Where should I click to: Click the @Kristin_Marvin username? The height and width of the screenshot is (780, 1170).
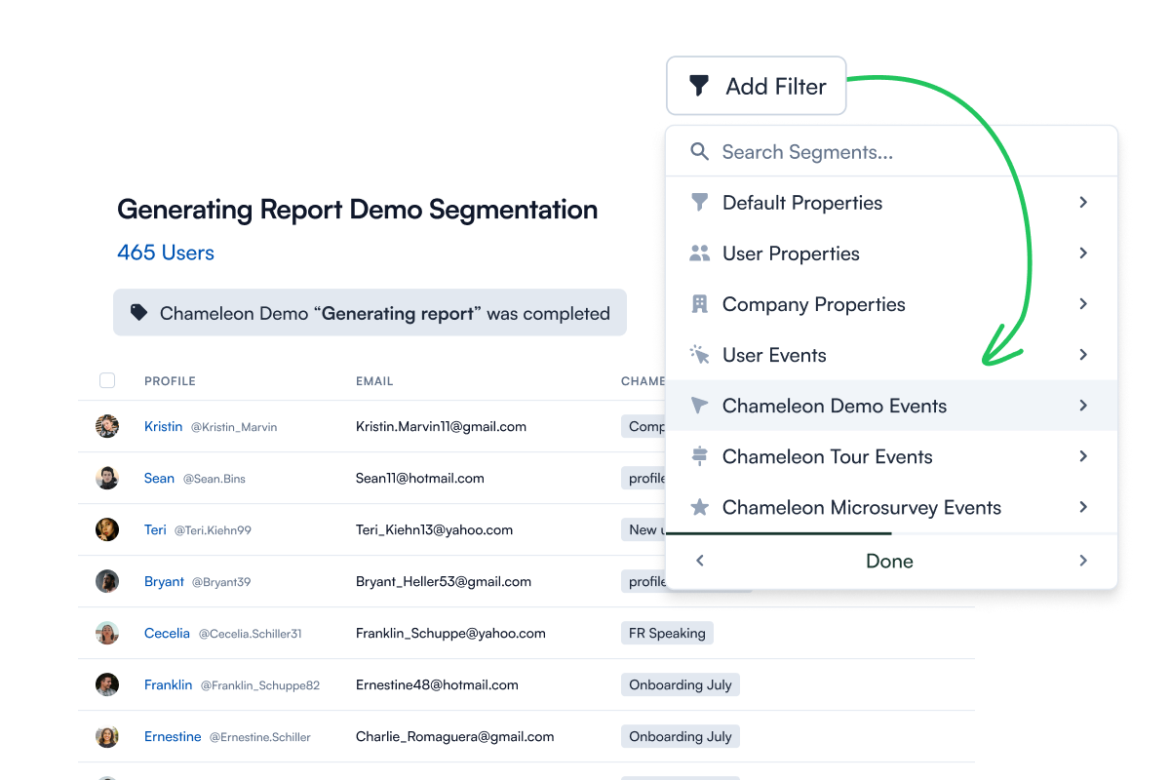pyautogui.click(x=234, y=427)
